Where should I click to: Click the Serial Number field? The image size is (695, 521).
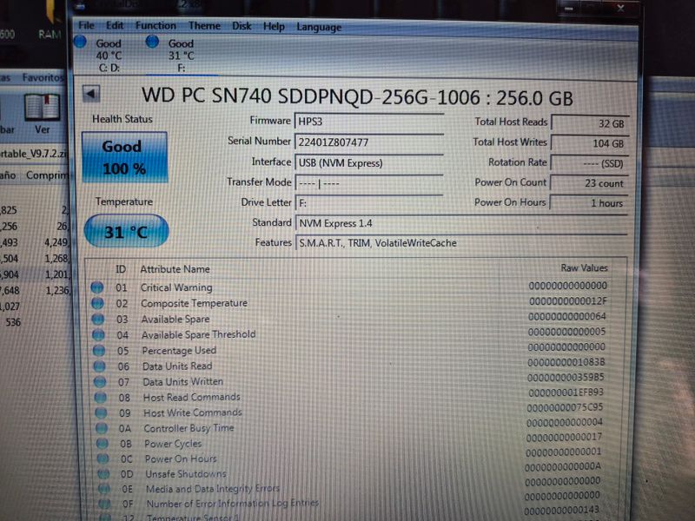[368, 142]
